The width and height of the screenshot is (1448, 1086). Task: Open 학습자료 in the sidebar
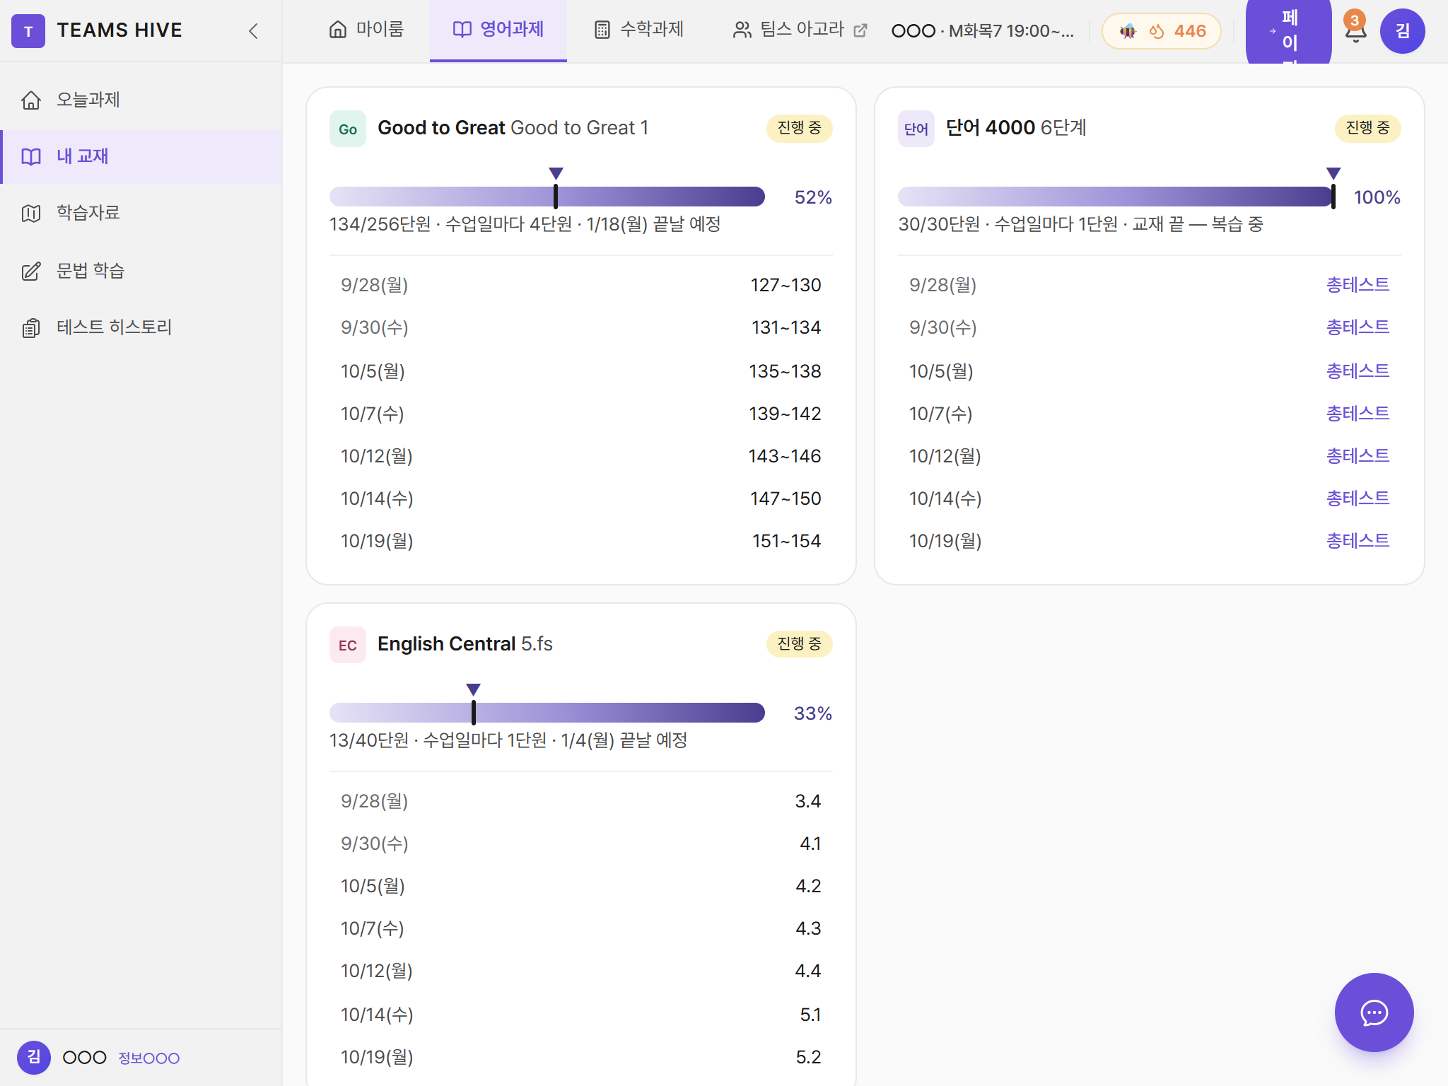click(141, 213)
